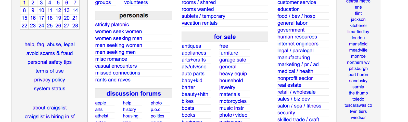
Task: Open the politics discussion forum
Action: pyautogui.click(x=157, y=116)
